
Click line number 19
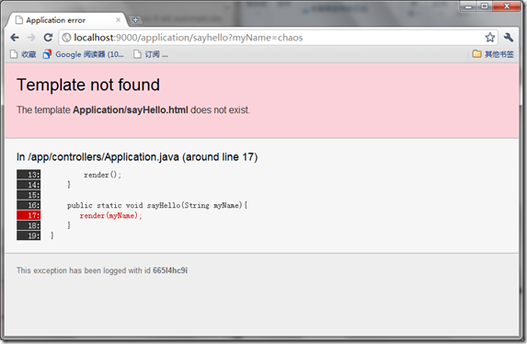click(x=29, y=235)
